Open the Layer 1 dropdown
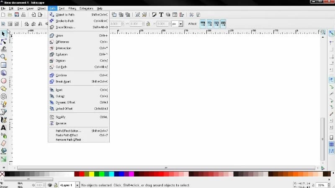The image size is (335, 188). (x=77, y=185)
